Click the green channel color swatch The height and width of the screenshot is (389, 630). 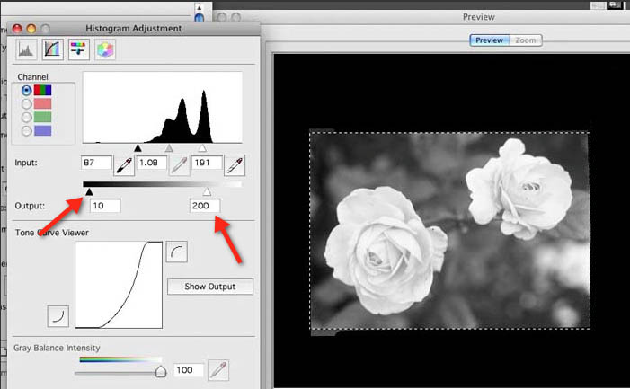click(42, 117)
